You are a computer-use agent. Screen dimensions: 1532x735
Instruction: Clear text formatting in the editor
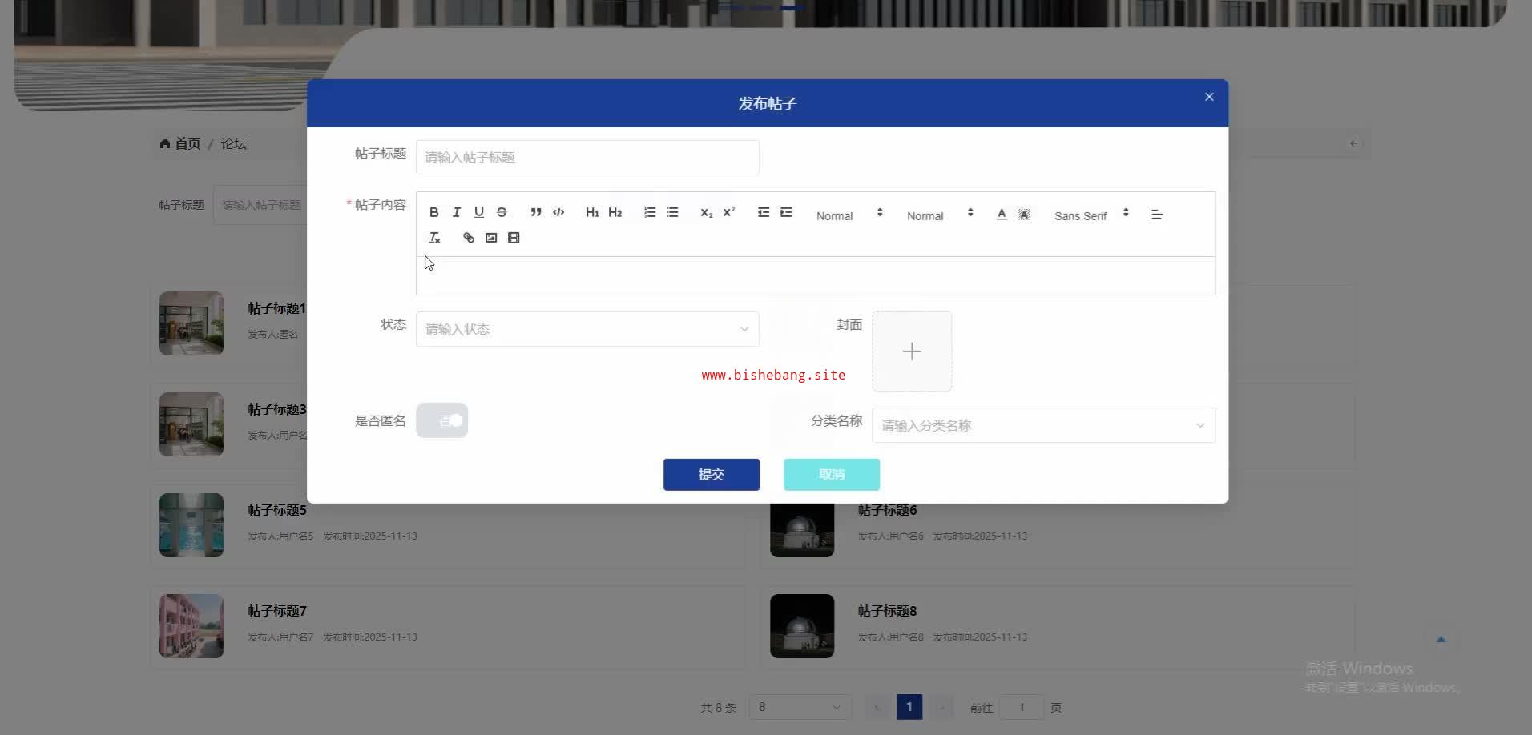pos(434,238)
